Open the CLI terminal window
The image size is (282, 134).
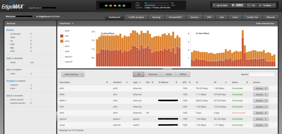tap(251, 5)
